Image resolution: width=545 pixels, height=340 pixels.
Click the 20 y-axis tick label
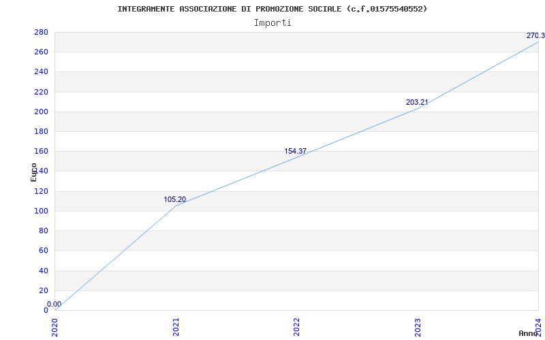tap(43, 290)
